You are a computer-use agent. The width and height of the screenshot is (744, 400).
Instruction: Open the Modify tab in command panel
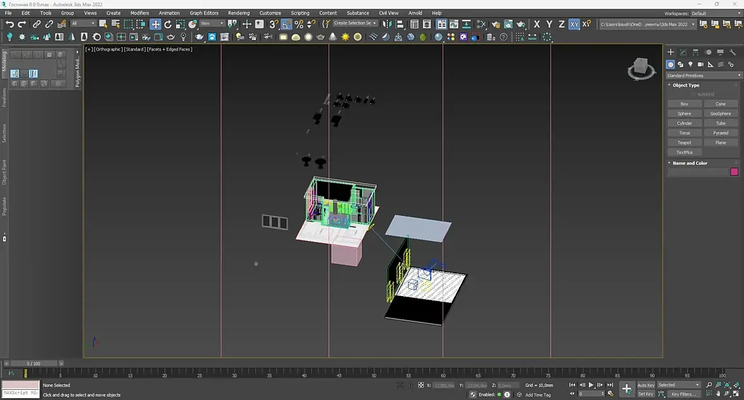click(683, 52)
